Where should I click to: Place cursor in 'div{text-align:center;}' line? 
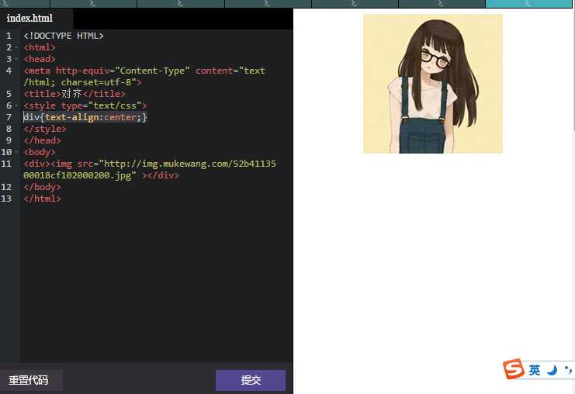point(85,117)
